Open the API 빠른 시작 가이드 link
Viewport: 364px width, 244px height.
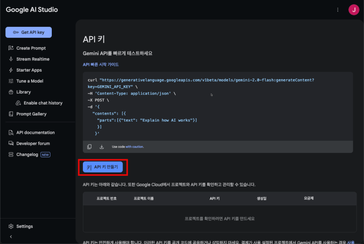tap(101, 65)
